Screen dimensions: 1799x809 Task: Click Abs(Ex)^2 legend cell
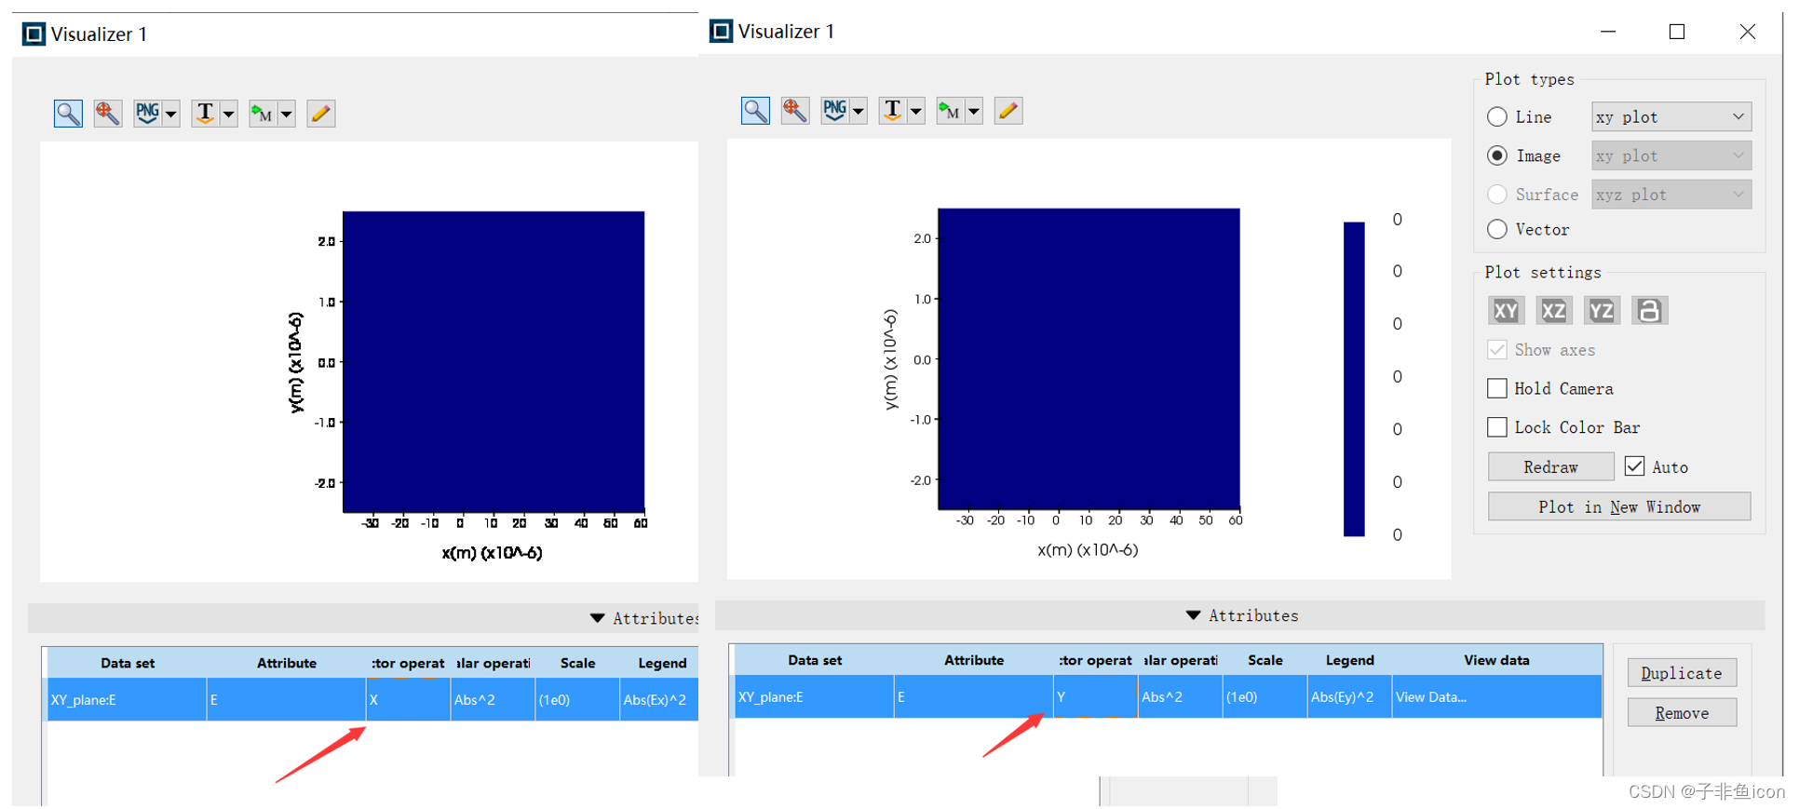(658, 700)
